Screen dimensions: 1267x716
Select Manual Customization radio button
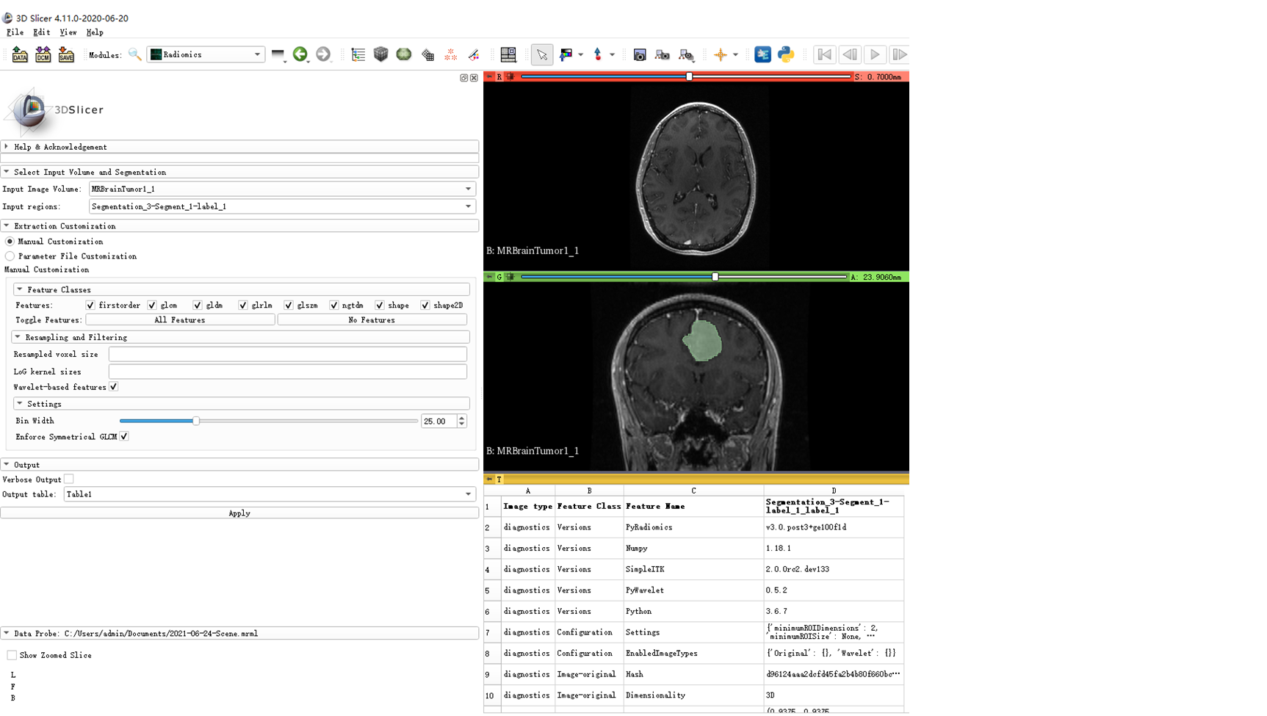click(10, 241)
